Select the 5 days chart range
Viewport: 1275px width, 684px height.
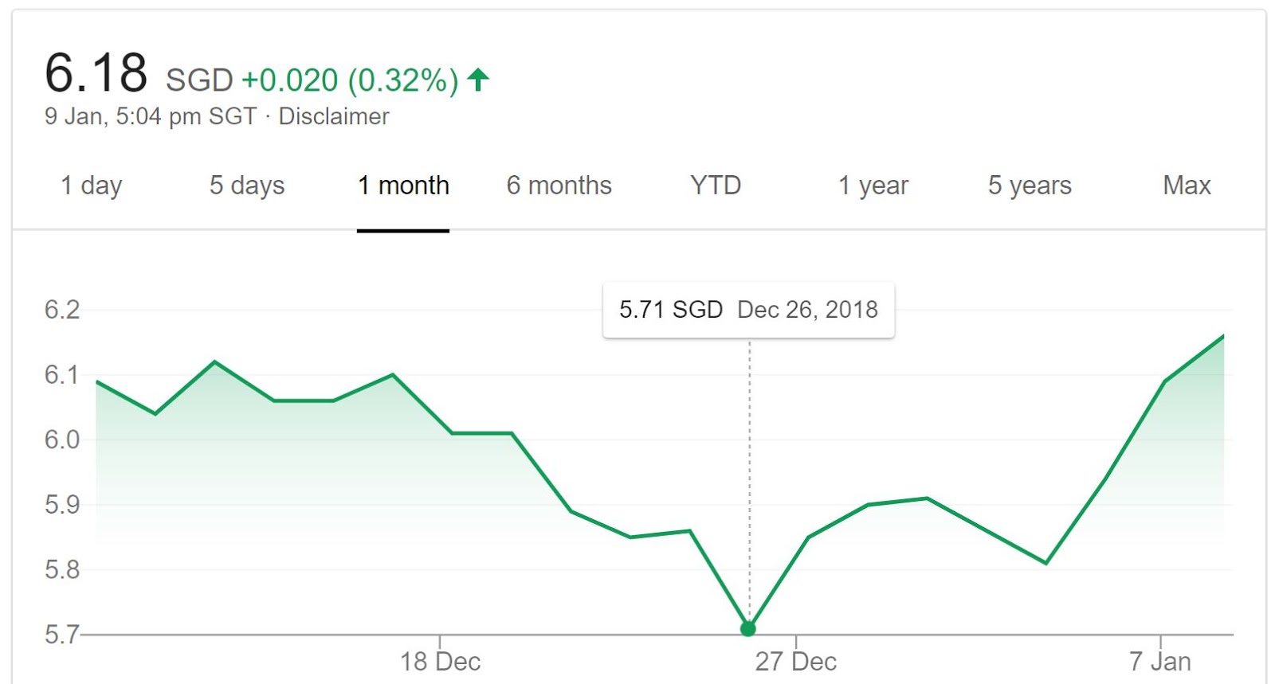click(247, 186)
